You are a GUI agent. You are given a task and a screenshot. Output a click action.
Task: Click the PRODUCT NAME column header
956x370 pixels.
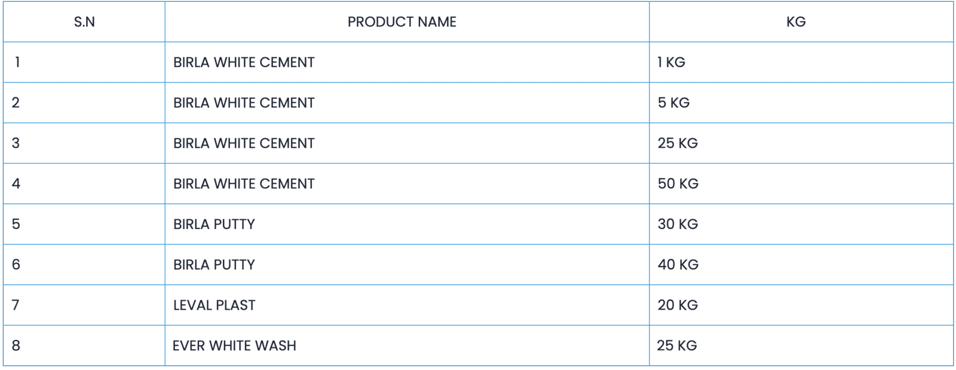(402, 22)
